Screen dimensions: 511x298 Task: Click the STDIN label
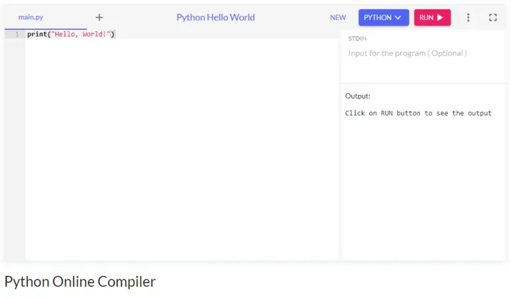pyautogui.click(x=357, y=38)
